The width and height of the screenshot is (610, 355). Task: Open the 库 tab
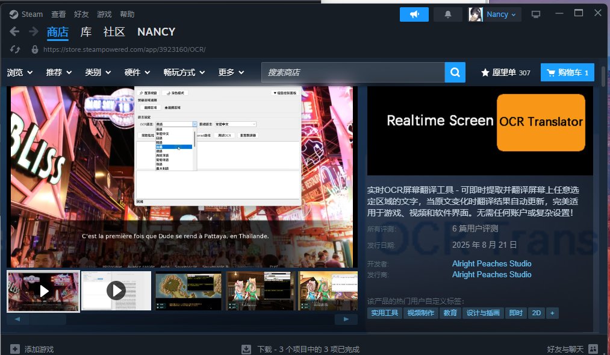pos(86,32)
